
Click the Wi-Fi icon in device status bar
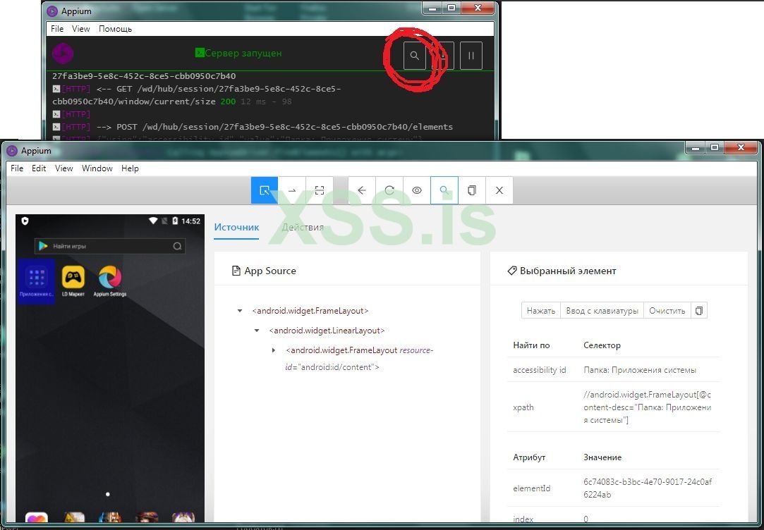(x=153, y=221)
